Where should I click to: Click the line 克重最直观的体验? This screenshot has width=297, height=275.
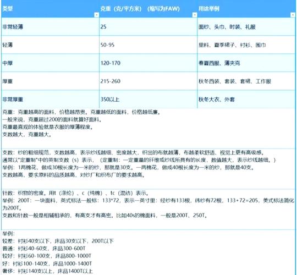[x=48, y=127]
